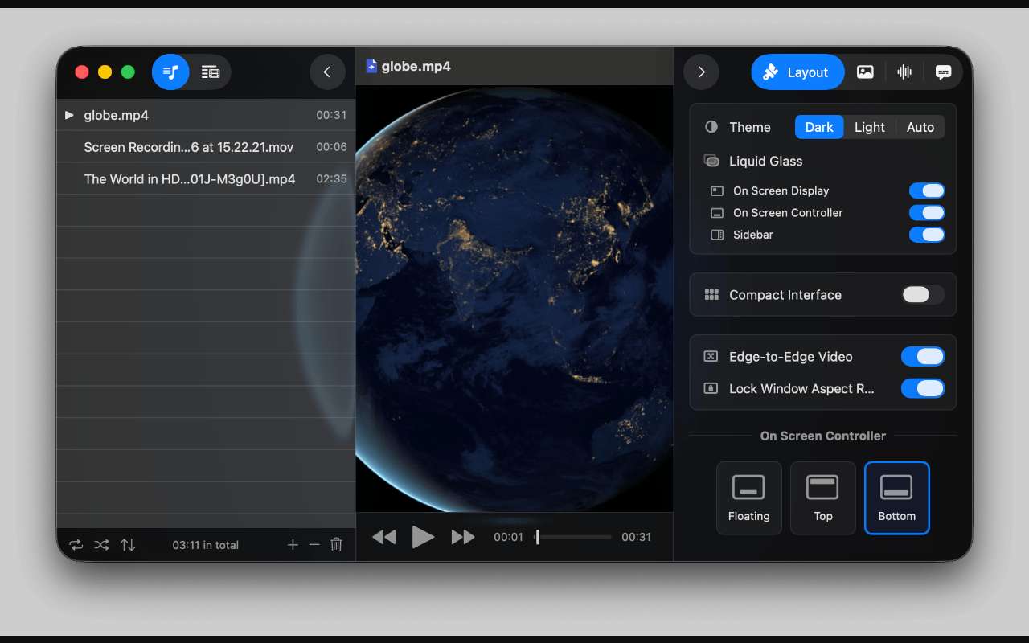Click the 02:35 duration in playlist
The image size is (1029, 643).
click(x=331, y=179)
